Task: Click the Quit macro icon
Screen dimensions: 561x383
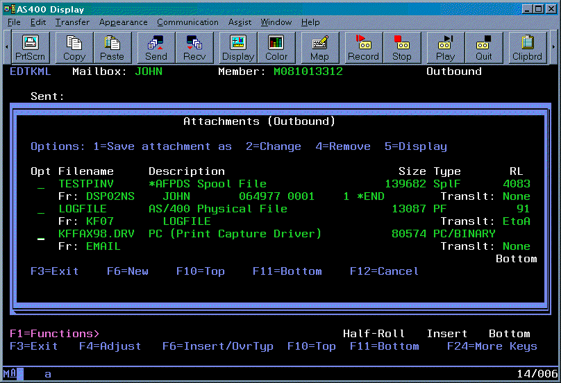Action: pyautogui.click(x=484, y=48)
